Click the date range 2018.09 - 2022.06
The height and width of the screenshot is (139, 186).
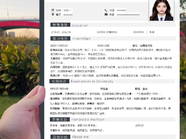coord(61,32)
